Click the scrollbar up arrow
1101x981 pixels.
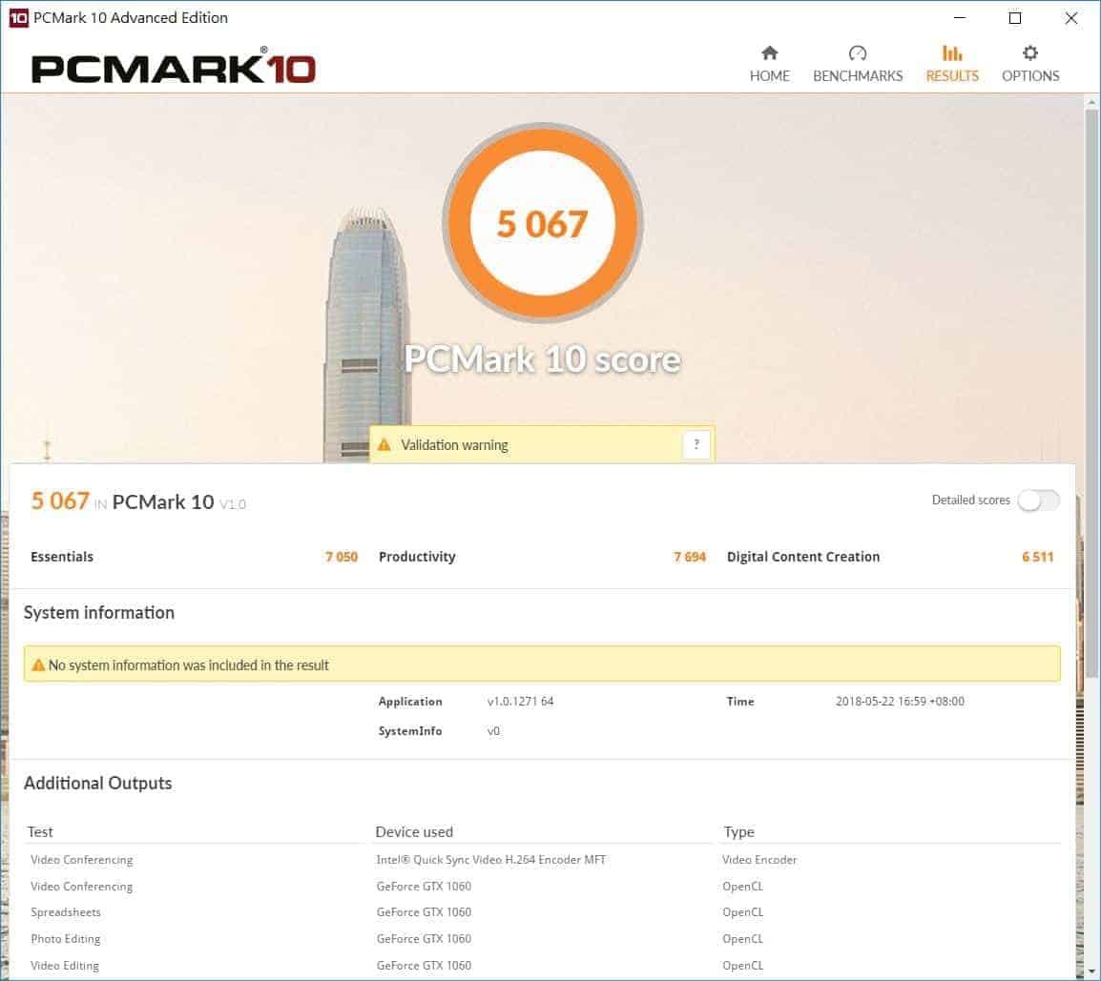coord(1091,102)
